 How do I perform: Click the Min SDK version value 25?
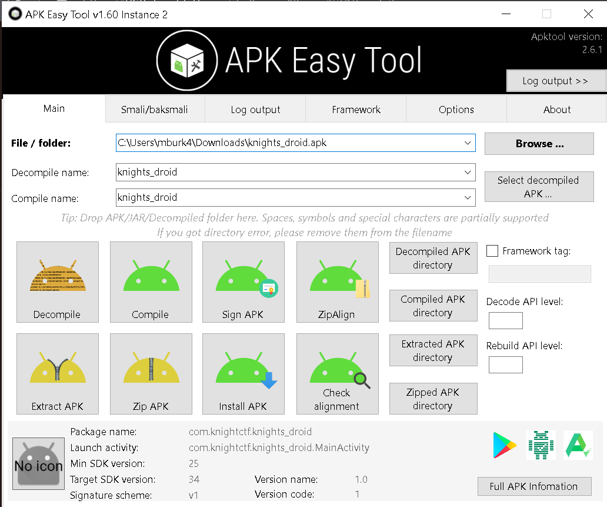pos(194,463)
